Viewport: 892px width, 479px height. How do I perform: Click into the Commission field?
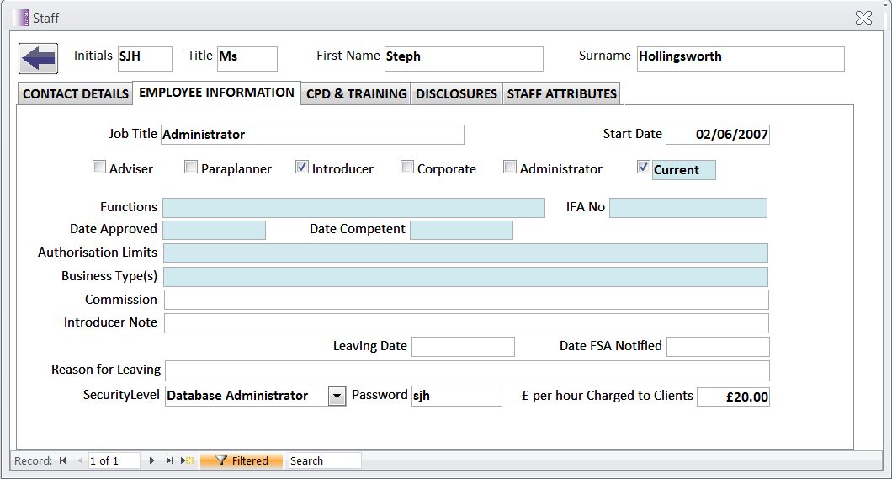(465, 300)
